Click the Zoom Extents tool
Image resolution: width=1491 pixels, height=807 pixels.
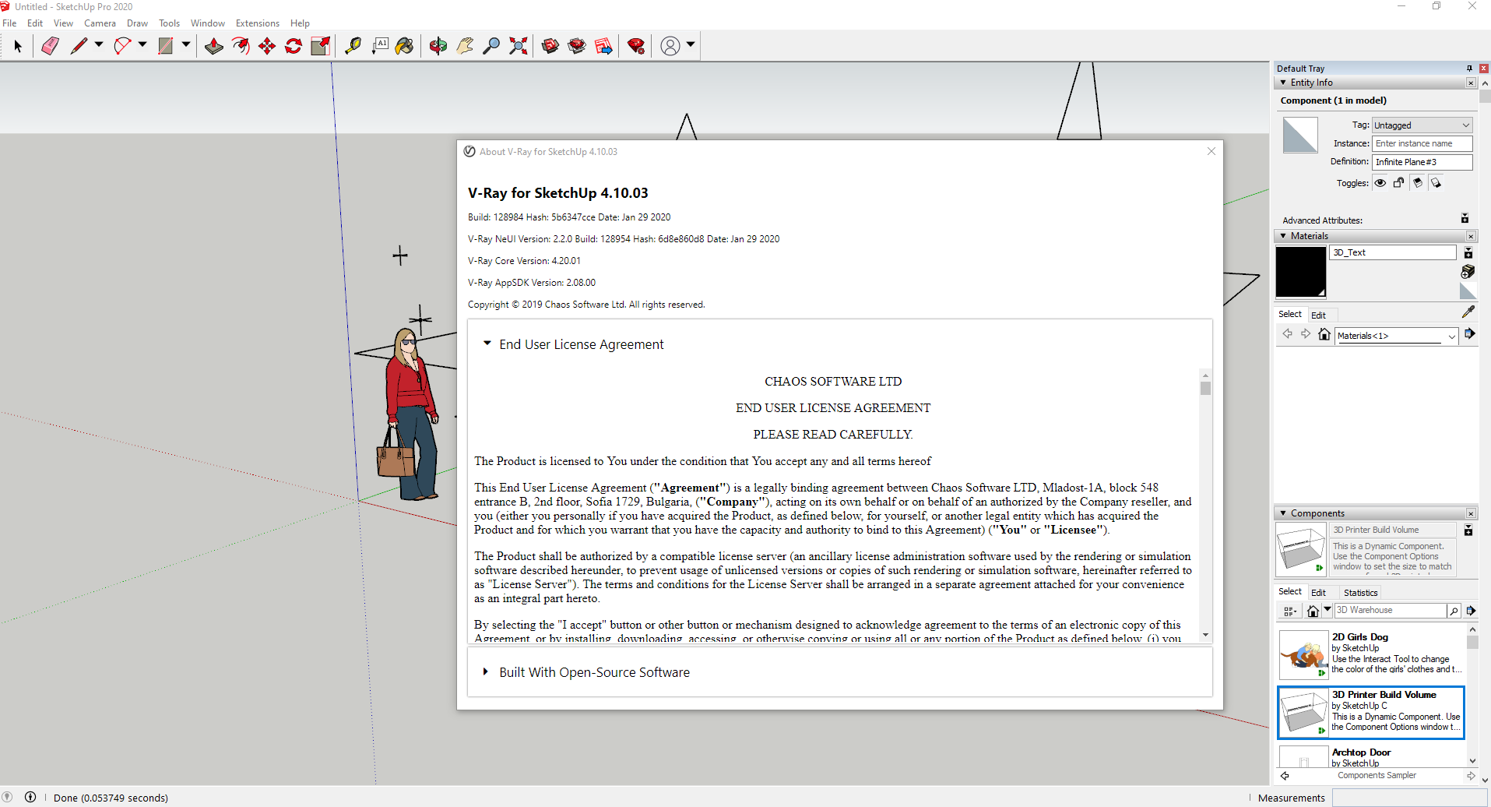point(518,47)
